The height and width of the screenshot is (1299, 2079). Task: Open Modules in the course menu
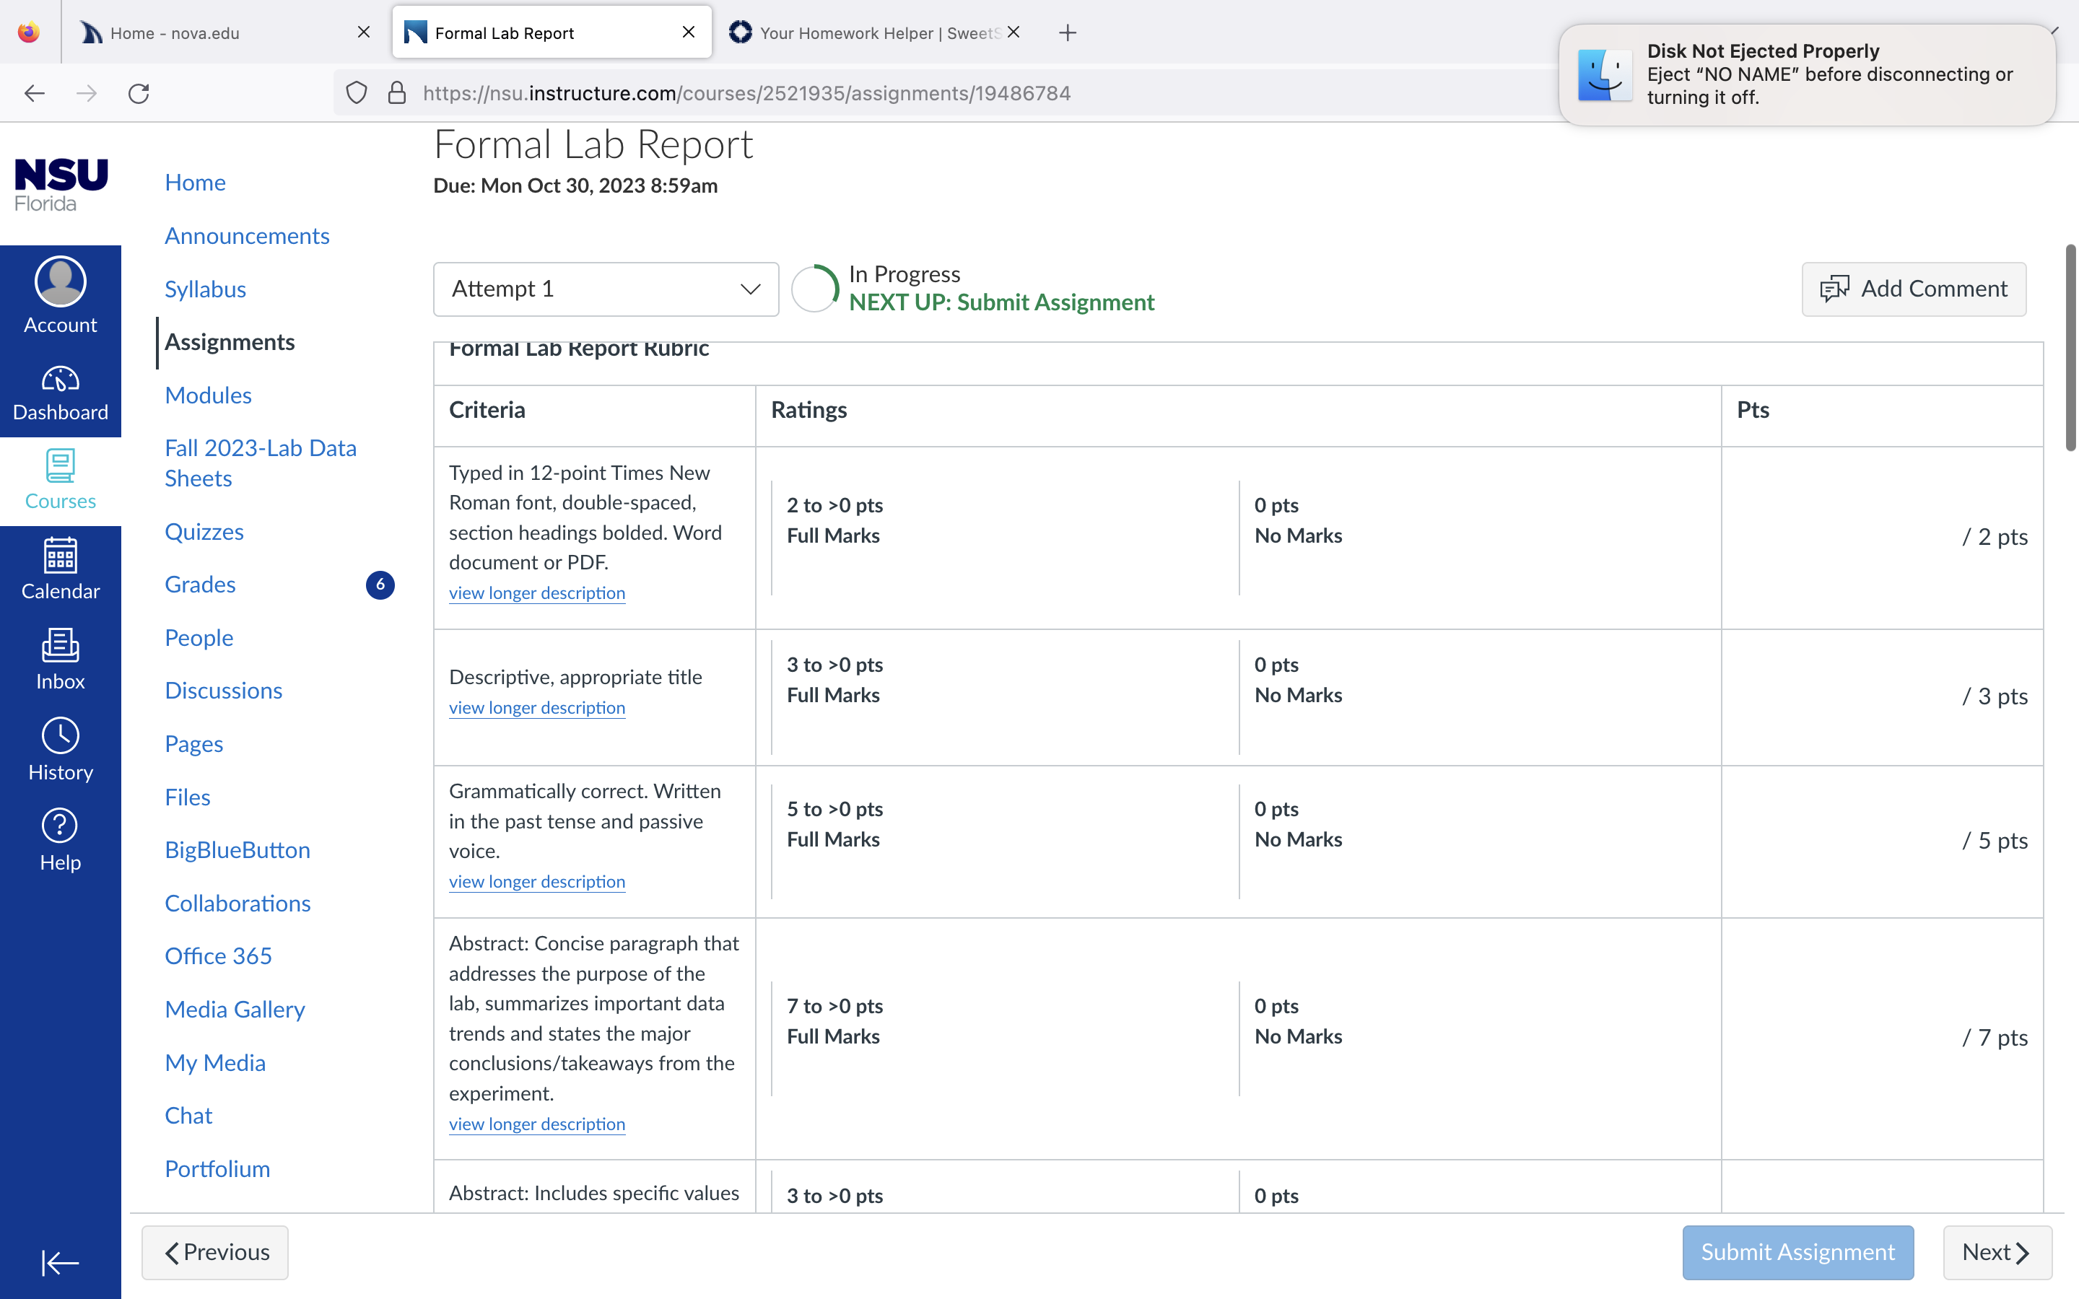coord(208,395)
